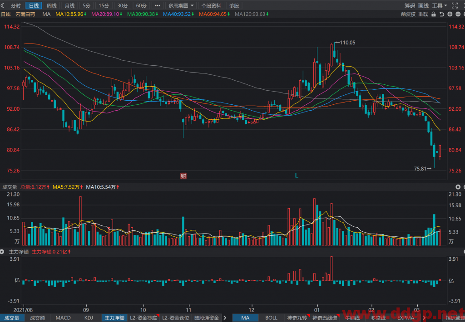
Task: Open more timeframe options with the ellipsis button
Action: coord(158,5)
